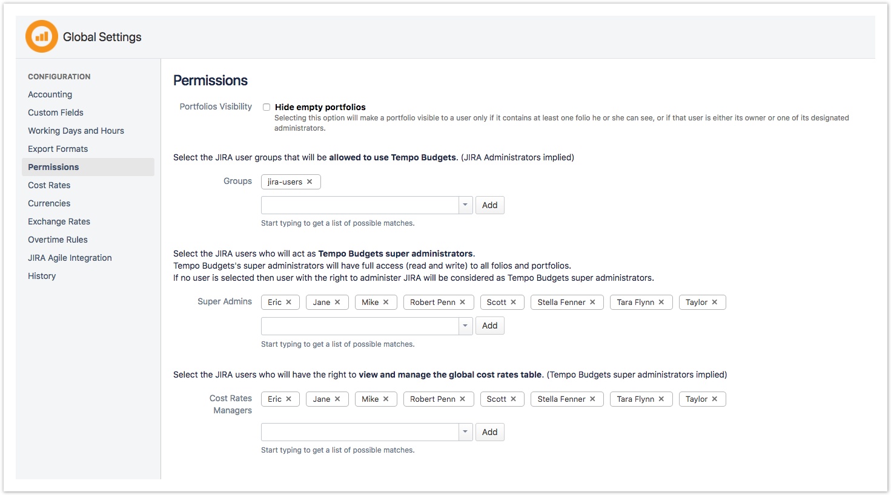Viewport: 891px width, 495px height.
Task: Open the Groups dropdown arrow
Action: tap(465, 205)
